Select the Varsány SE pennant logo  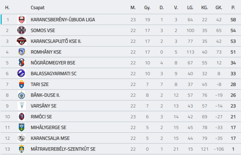(x=22, y=105)
